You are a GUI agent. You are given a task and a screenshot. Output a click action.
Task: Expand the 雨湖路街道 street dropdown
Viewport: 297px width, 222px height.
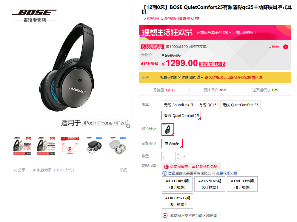193,77
